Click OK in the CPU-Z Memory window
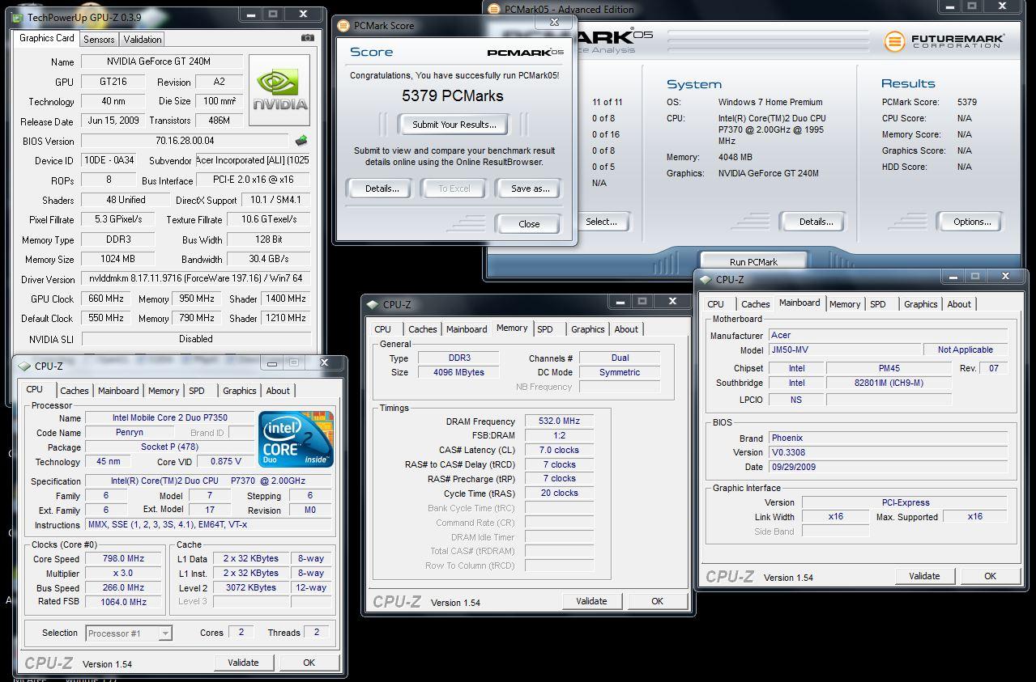 pyautogui.click(x=657, y=601)
